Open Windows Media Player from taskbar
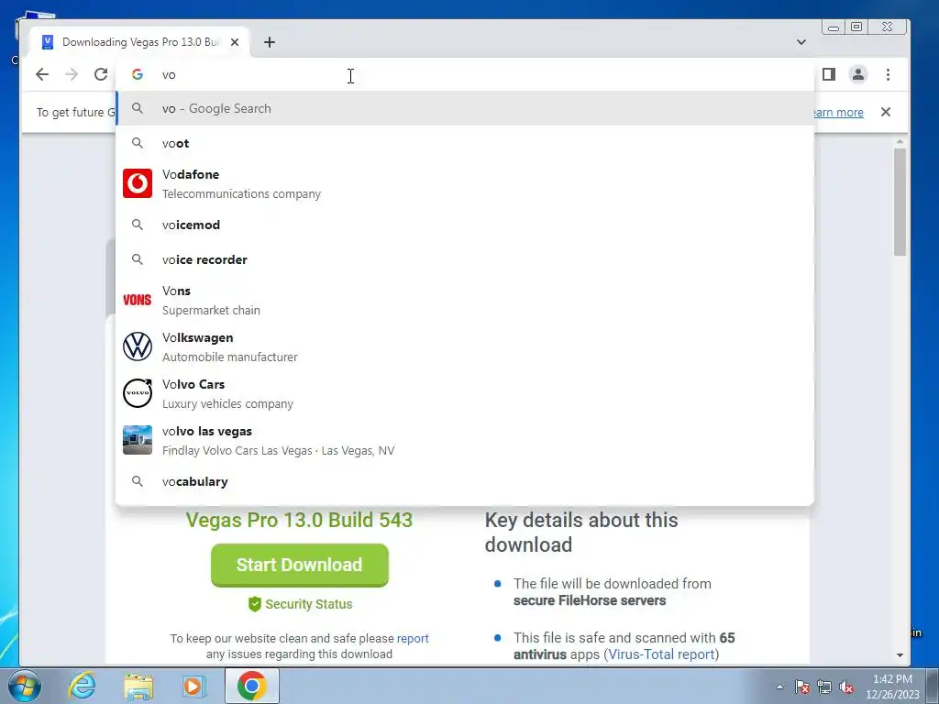The width and height of the screenshot is (939, 704). [x=193, y=686]
